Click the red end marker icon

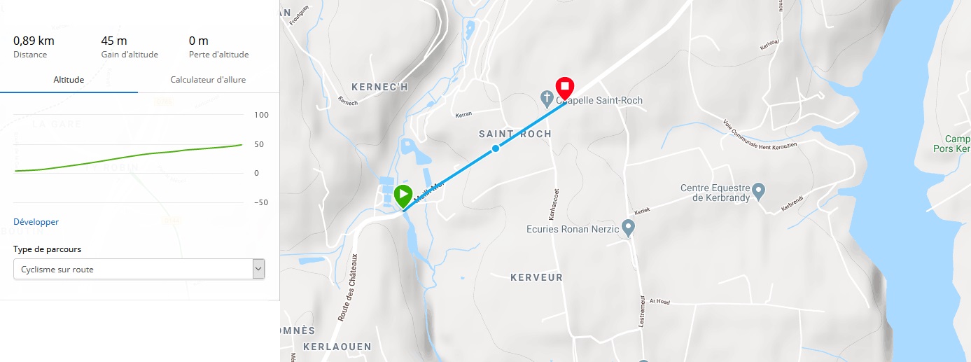[565, 89]
